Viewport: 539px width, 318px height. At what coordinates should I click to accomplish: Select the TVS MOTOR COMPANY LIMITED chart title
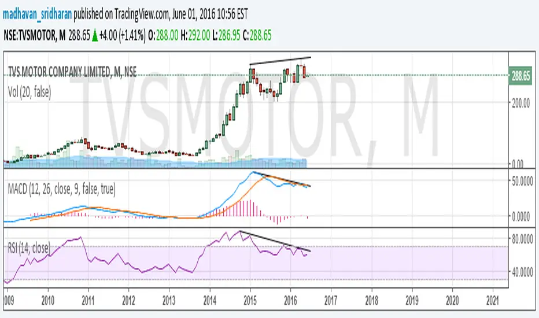[72, 72]
